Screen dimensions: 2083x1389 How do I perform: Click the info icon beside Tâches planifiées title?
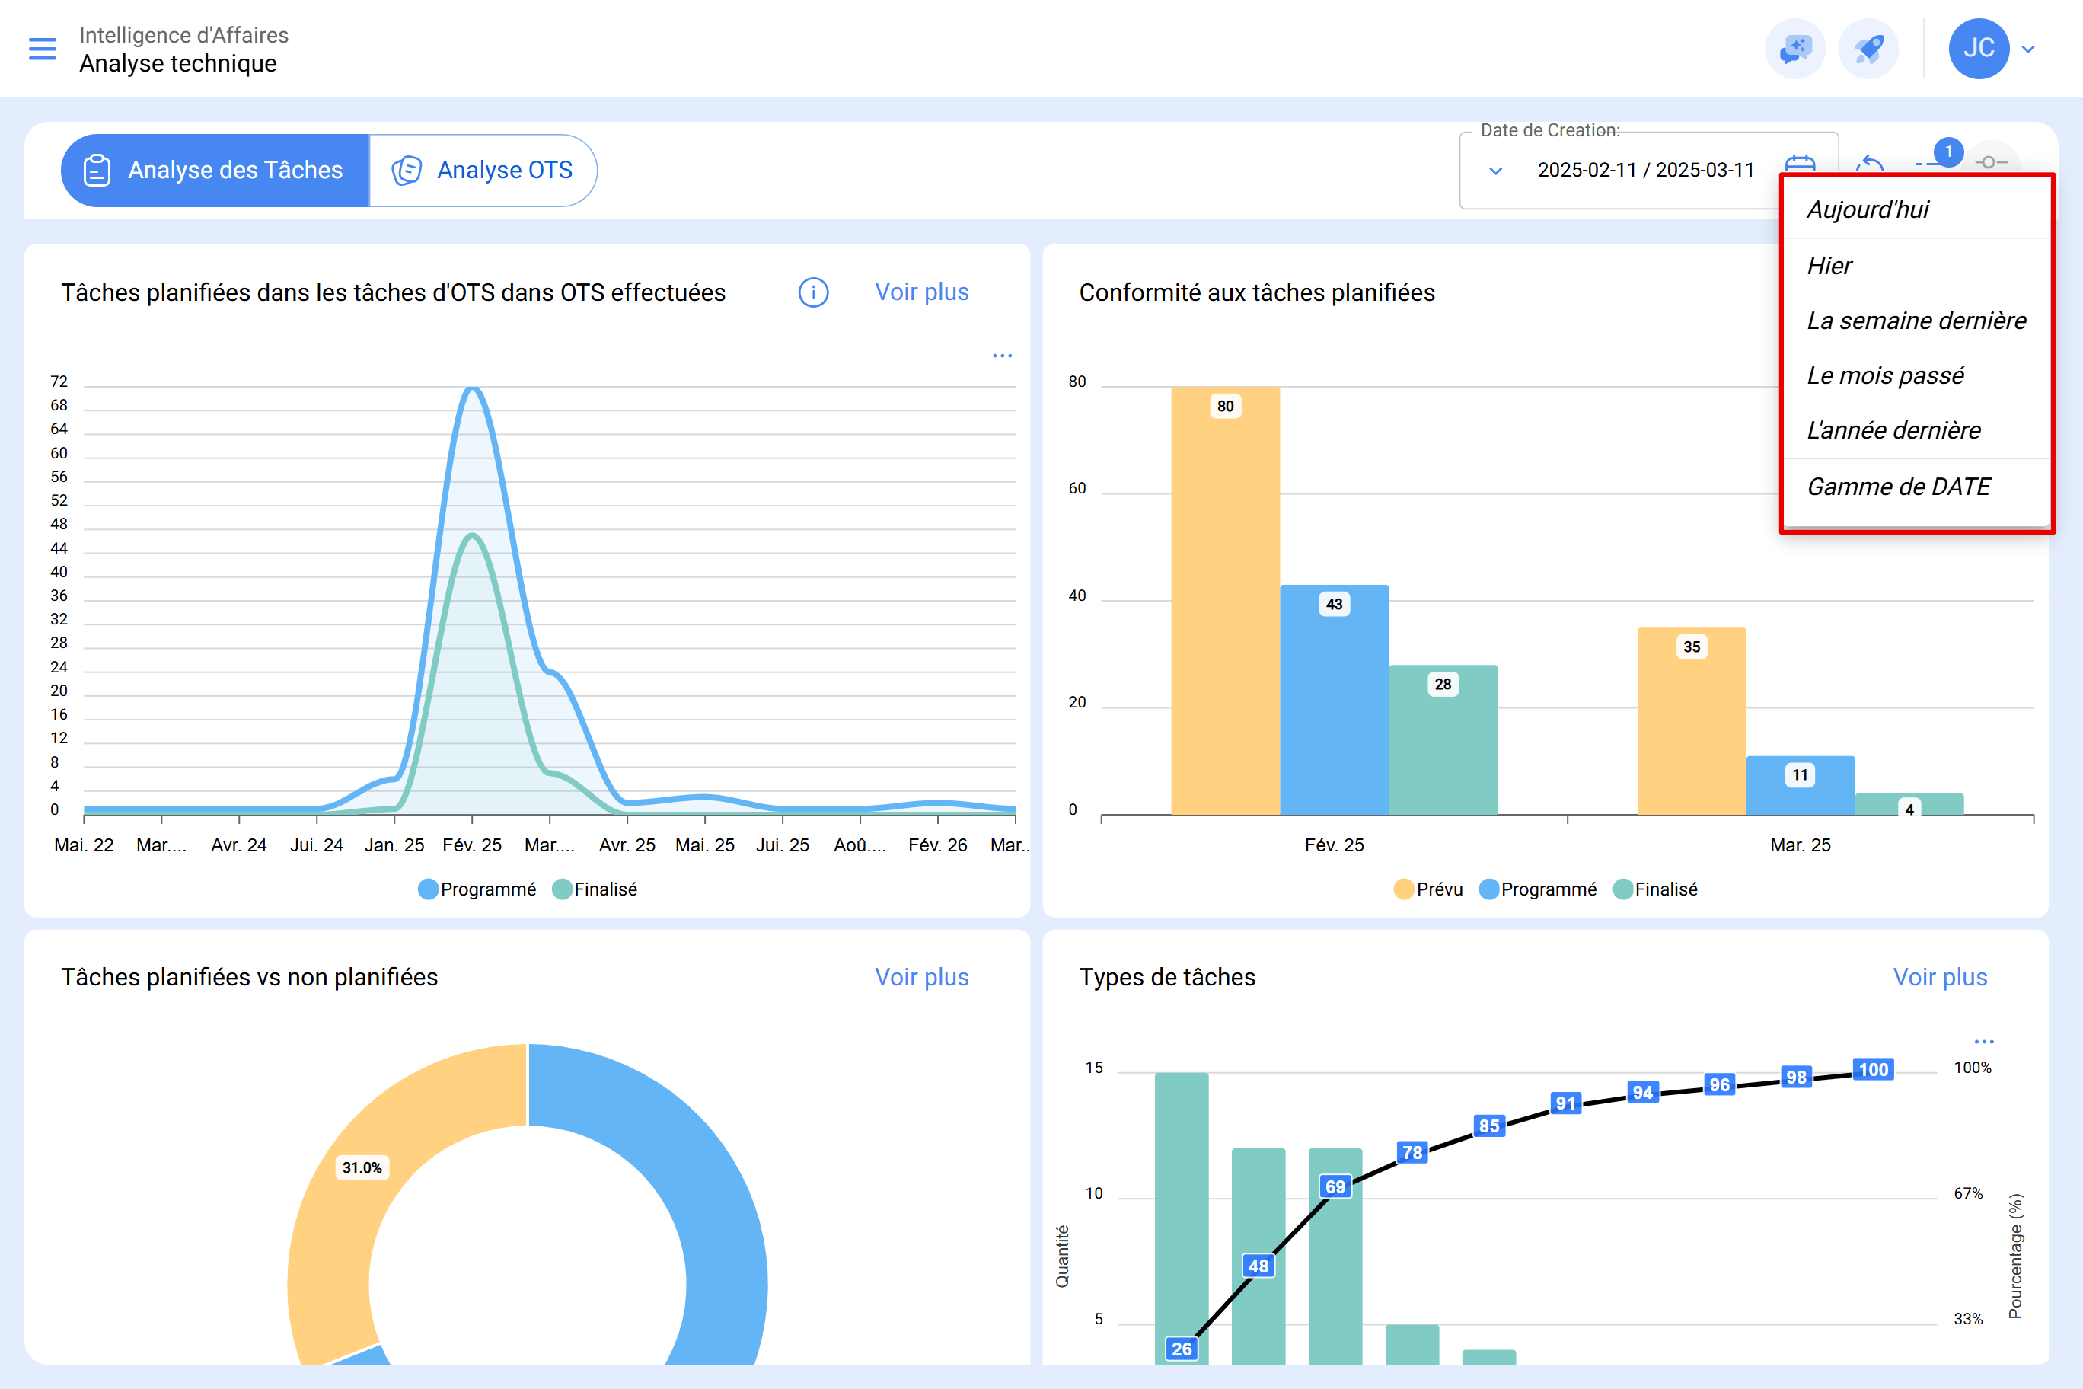tap(813, 292)
